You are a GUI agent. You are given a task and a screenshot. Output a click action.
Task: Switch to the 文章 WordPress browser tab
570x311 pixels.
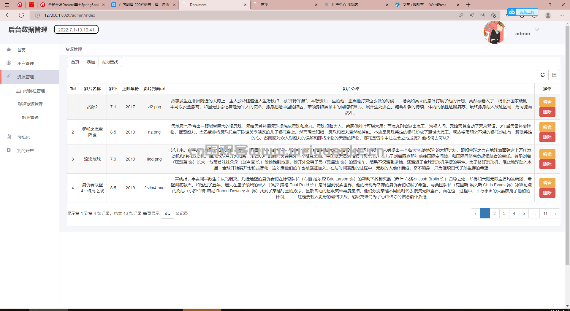[427, 5]
